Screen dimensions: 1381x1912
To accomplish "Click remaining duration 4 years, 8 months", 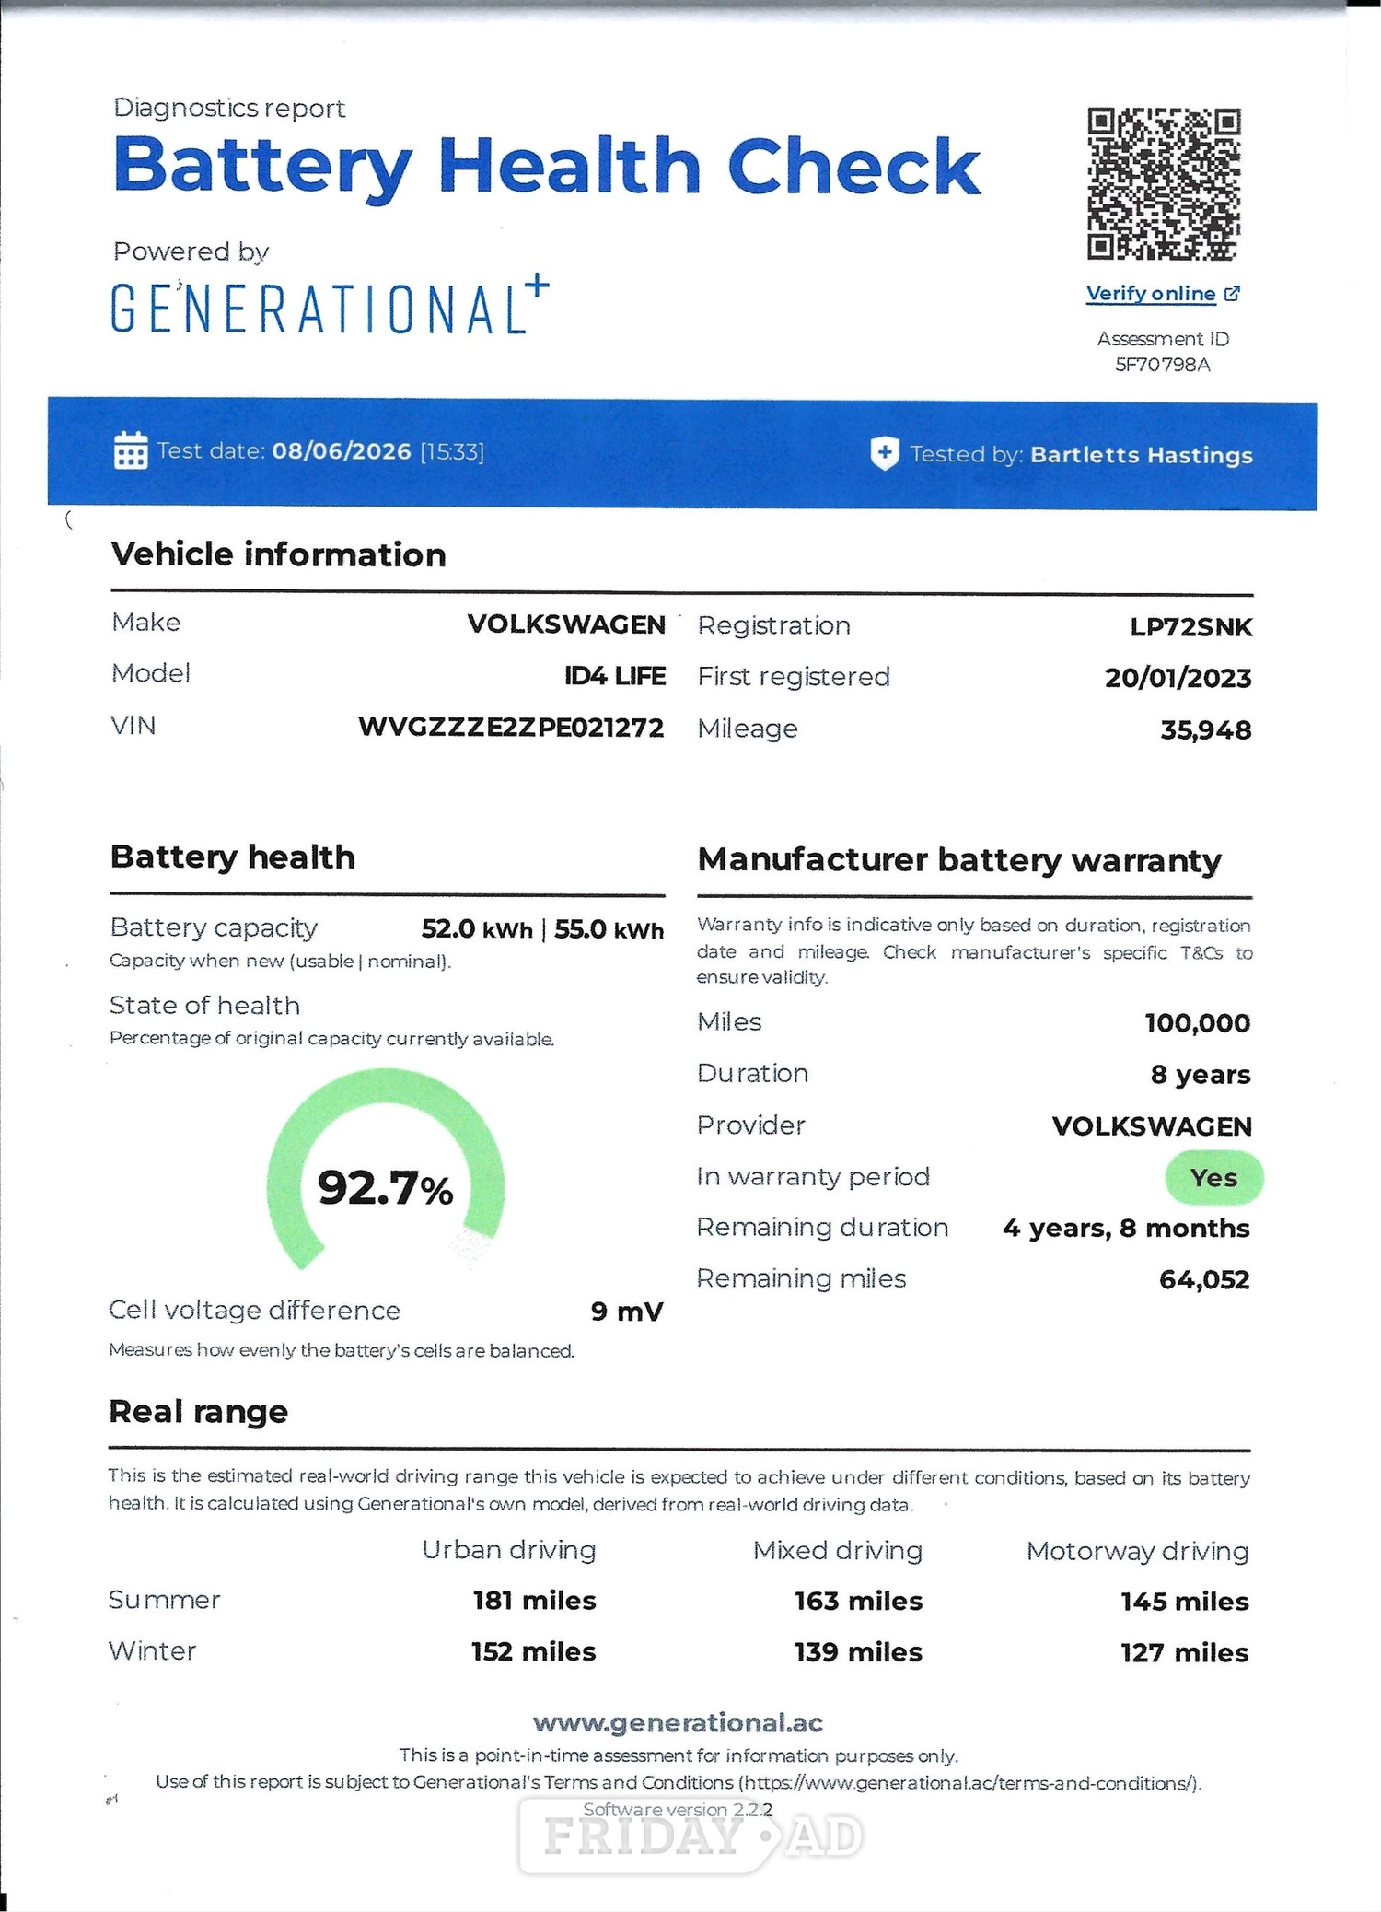I will click(x=1126, y=1229).
